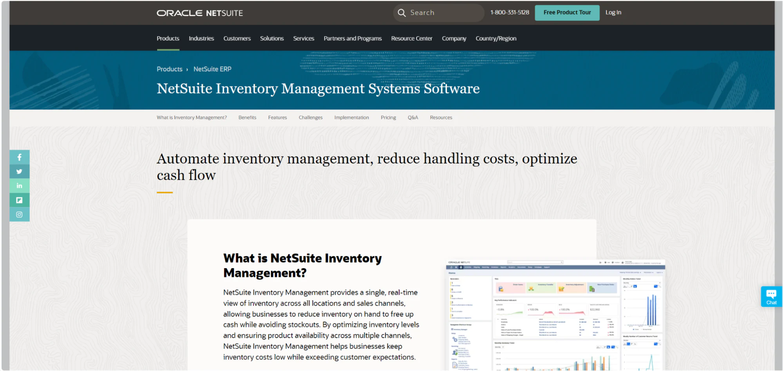The width and height of the screenshot is (783, 371).
Task: Share page on Facebook
Action: coord(19,157)
